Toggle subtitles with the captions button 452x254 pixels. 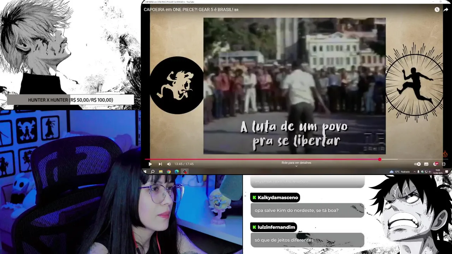point(426,164)
